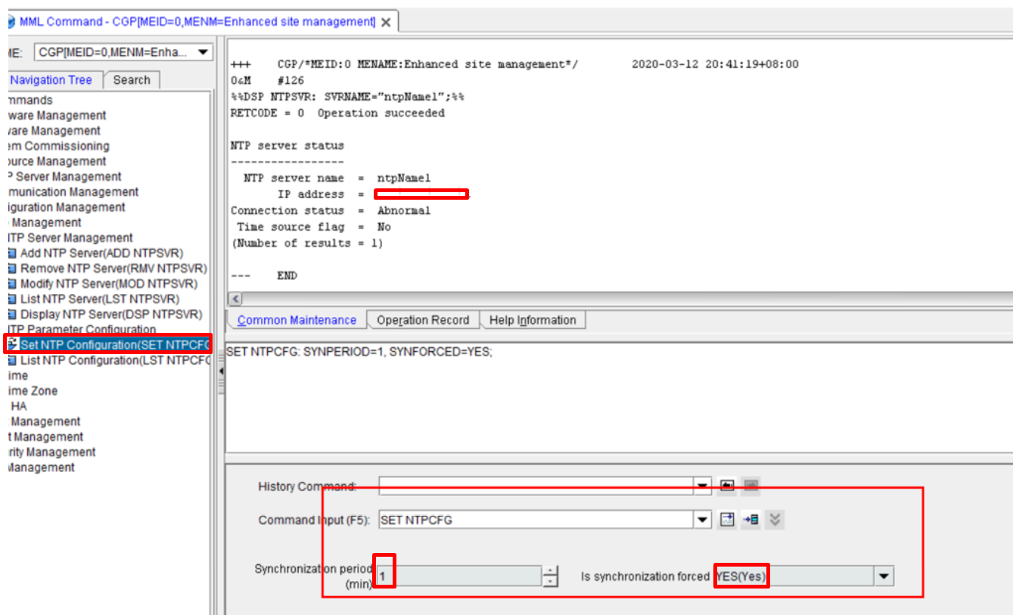Decrease the Synchronization period value
Image resolution: width=1013 pixels, height=615 pixels.
tap(551, 581)
